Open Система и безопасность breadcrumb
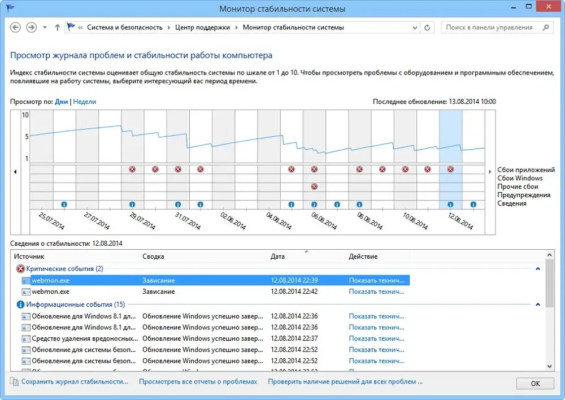This screenshot has width=565, height=400. [x=125, y=27]
